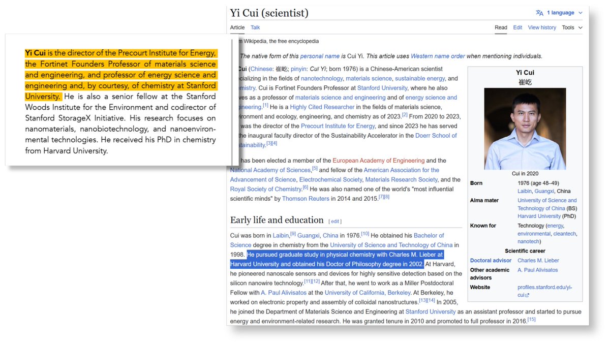Screen dimensions: 610x345
Task: Click the section 'edit' link
Action: [335, 222]
